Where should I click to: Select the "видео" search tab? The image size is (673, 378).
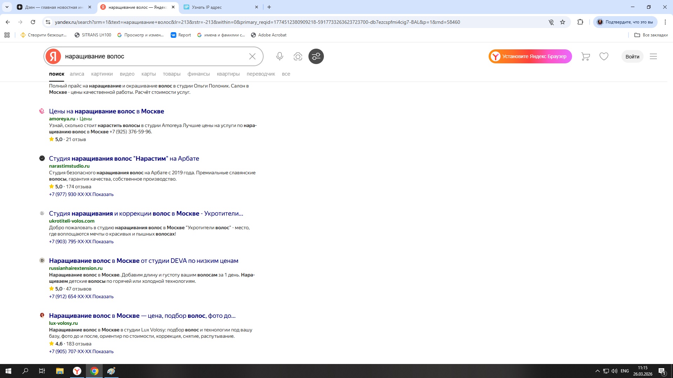tap(127, 74)
